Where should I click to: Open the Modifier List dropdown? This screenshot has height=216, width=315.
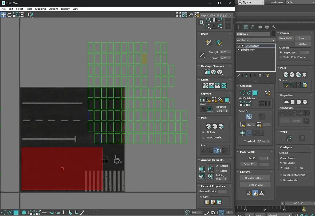pos(255,40)
